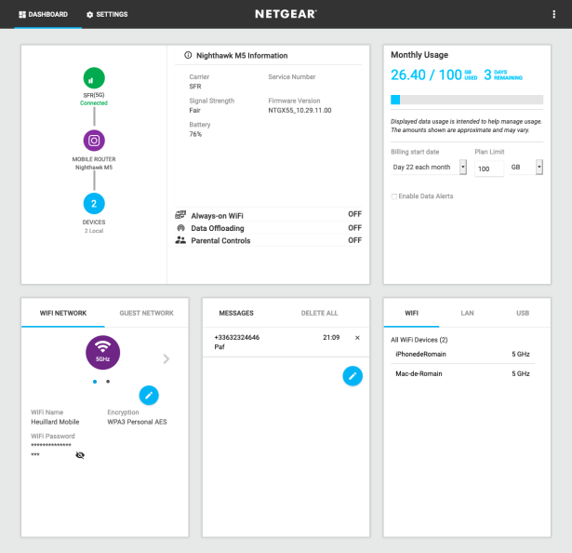Switch to WIFI NETWORK tab

63,313
